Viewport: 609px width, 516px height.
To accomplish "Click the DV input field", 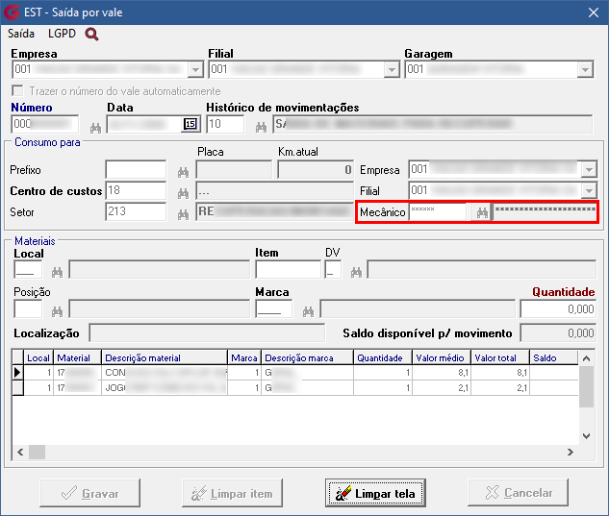I will click(x=333, y=270).
